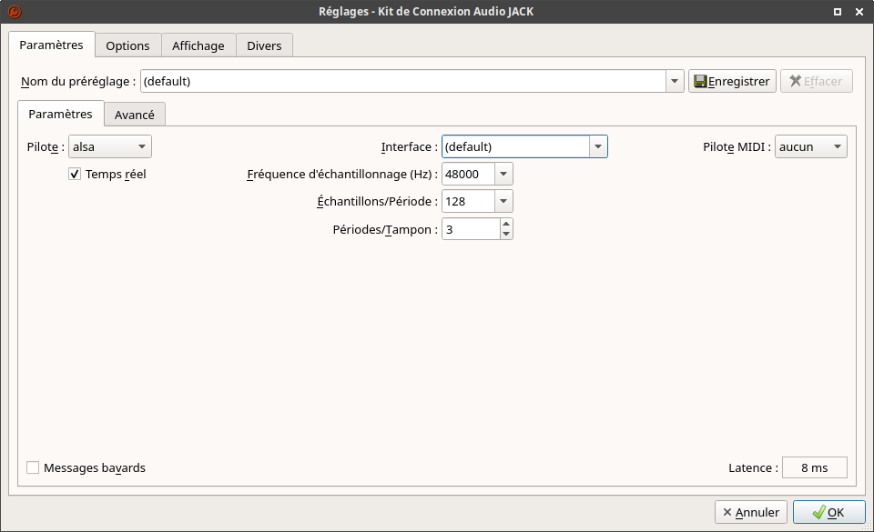Expand the sample rate 48000 dropdown
The width and height of the screenshot is (874, 532).
[x=503, y=175]
